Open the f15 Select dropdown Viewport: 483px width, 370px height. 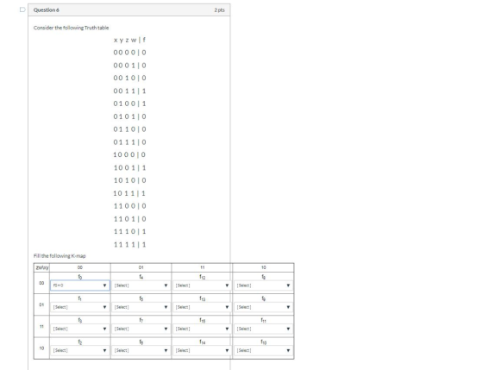tap(202, 329)
